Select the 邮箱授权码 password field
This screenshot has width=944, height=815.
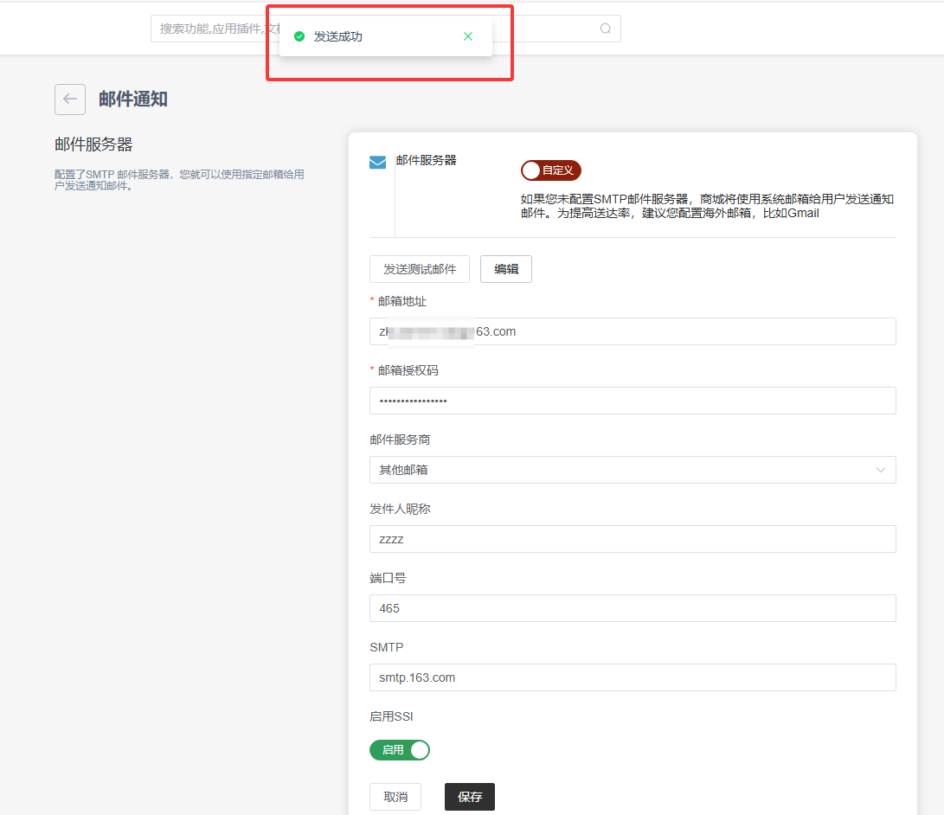632,401
